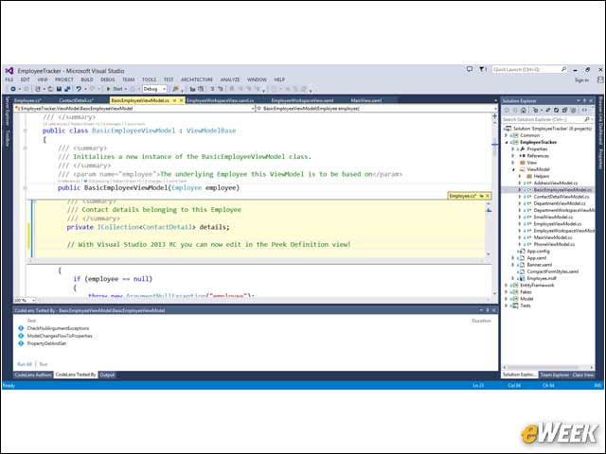Image resolution: width=606 pixels, height=454 pixels.
Task: Click the Run link in CodeLens
Action: pos(44,364)
